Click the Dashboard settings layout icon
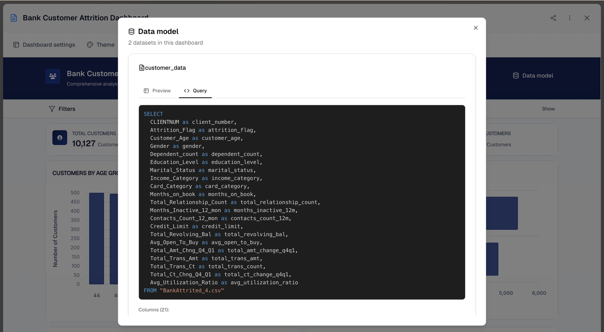 tap(16, 45)
